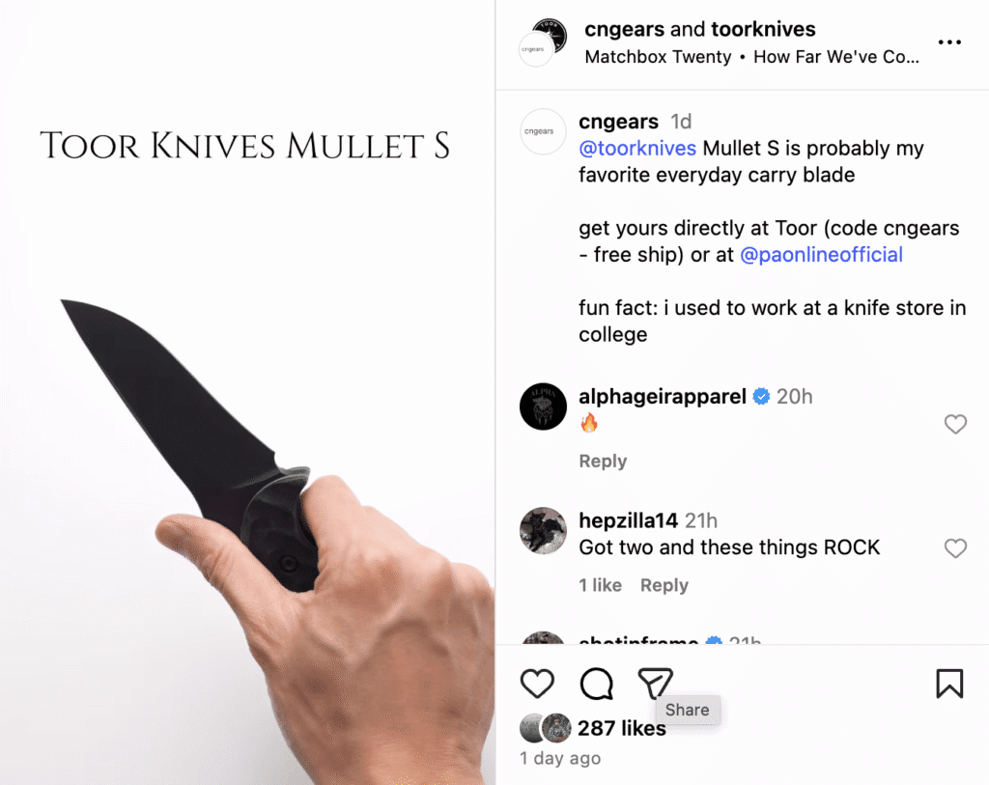Share post via paper plane icon

pyautogui.click(x=656, y=683)
